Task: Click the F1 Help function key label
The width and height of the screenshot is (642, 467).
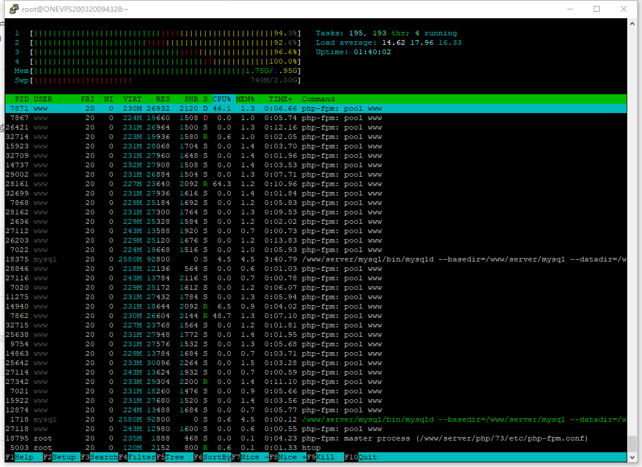Action: pyautogui.click(x=24, y=457)
